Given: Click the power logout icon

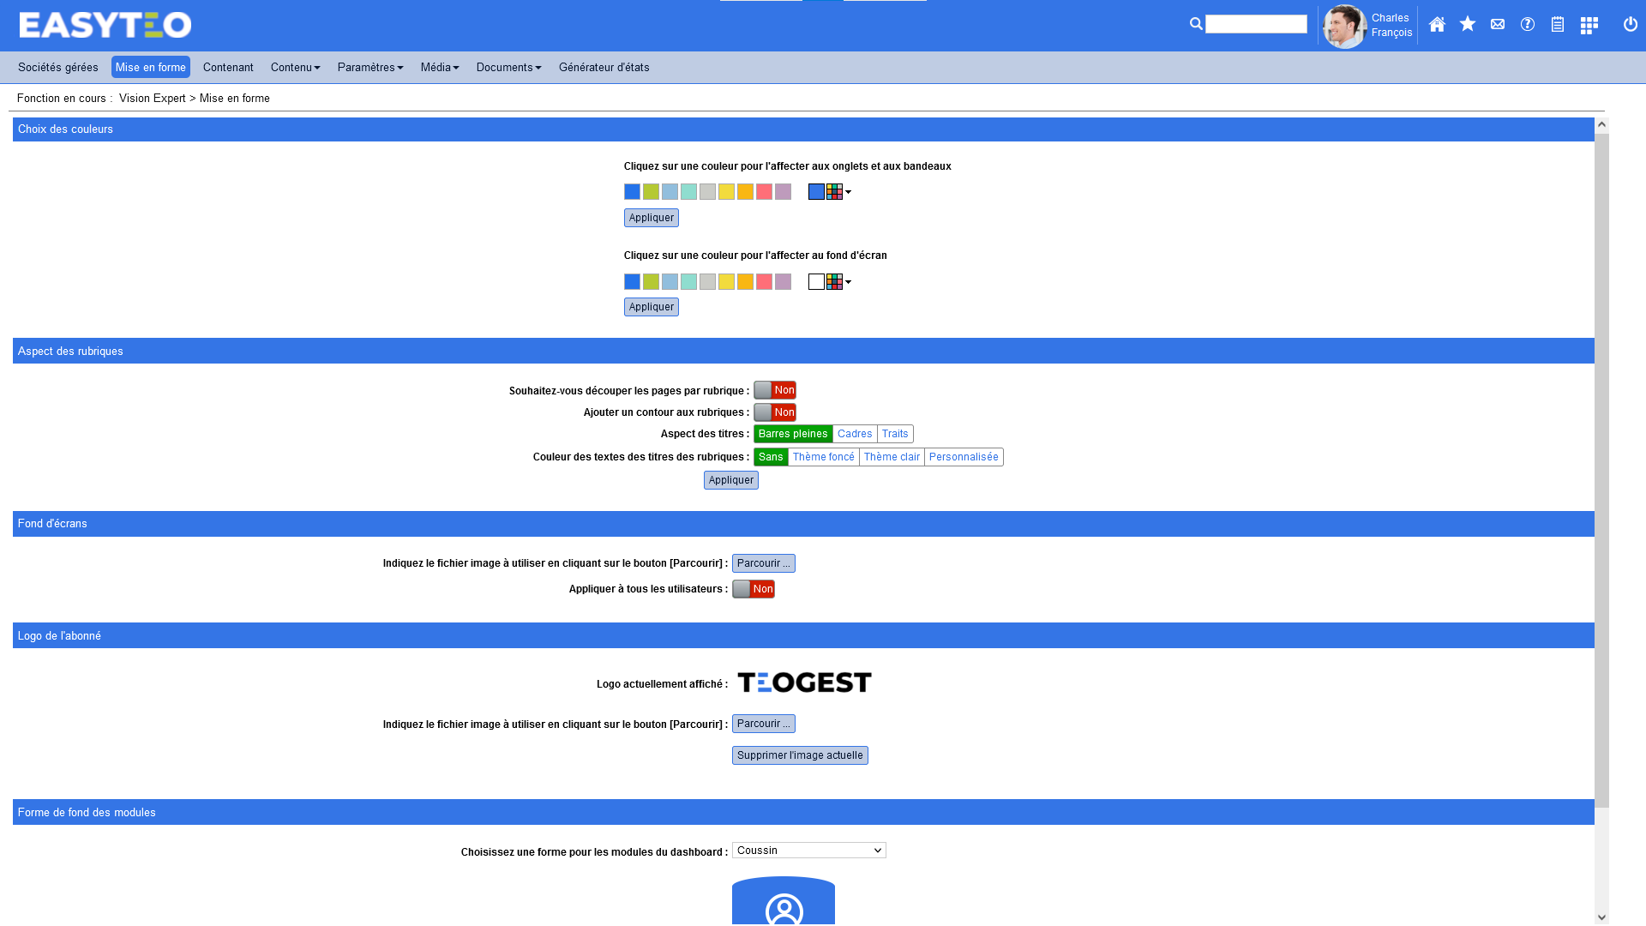Looking at the screenshot, I should click(x=1631, y=25).
